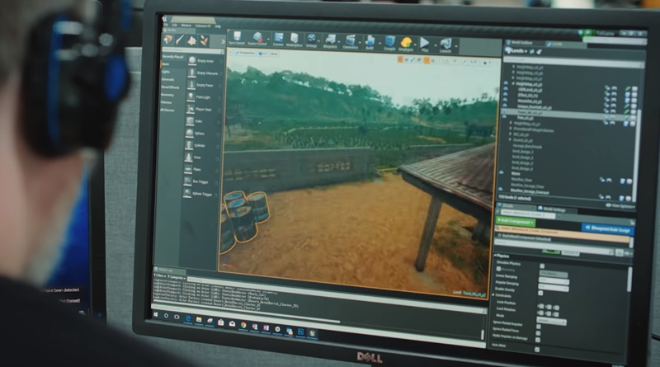Collapse the Physics section

click(496, 256)
